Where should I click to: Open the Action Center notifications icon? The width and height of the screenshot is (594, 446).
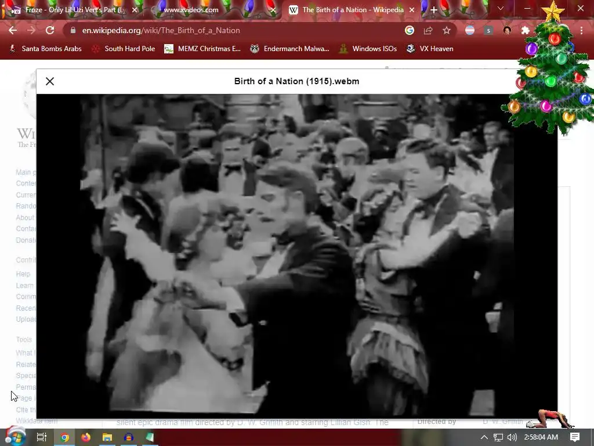pyautogui.click(x=575, y=437)
